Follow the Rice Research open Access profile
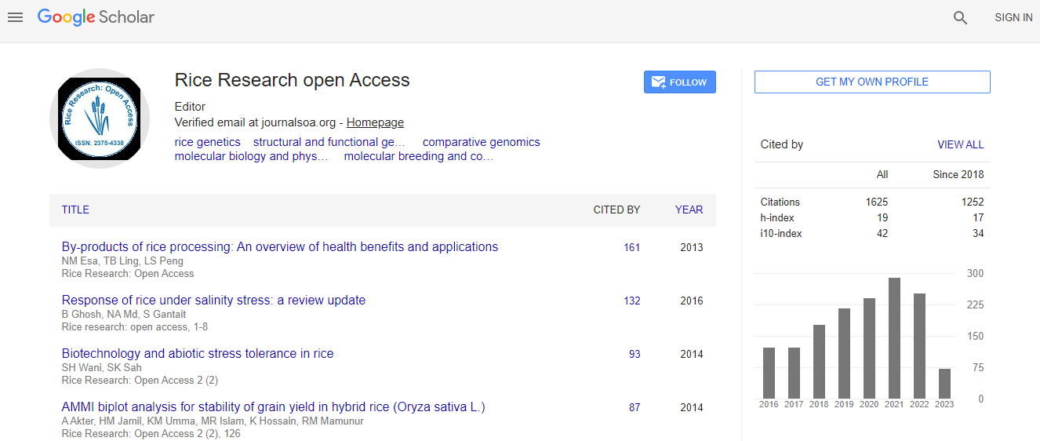The width and height of the screenshot is (1040, 441). tap(679, 82)
